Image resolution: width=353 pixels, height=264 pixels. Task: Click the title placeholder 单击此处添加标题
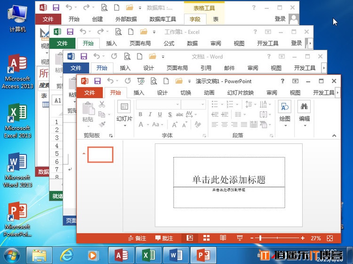pos(229,179)
